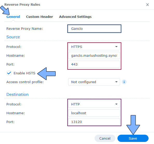Click the Save button
Image resolution: width=154 pixels, height=144 pixels.
(133, 138)
